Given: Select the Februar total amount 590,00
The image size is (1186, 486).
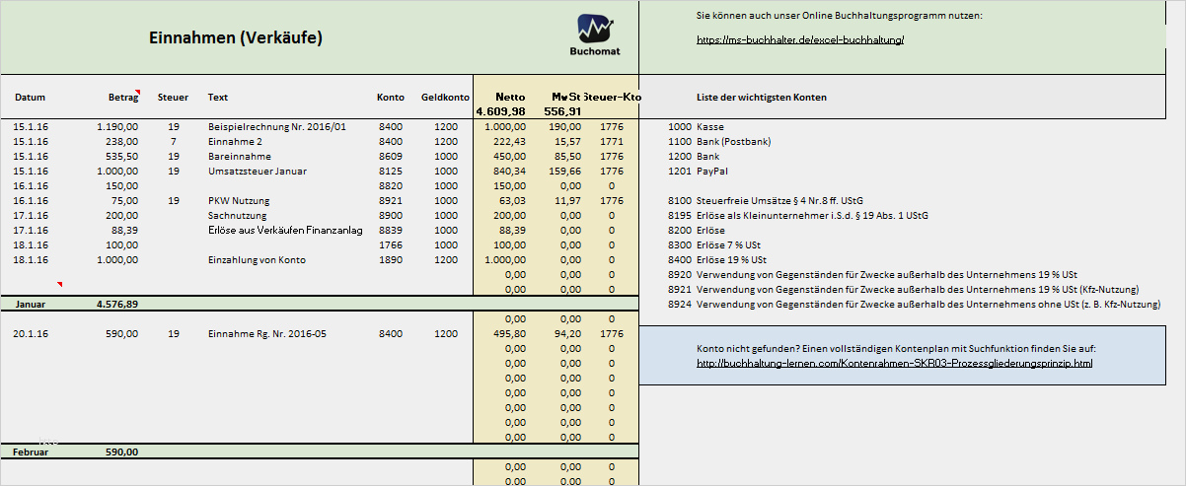Looking at the screenshot, I should (120, 452).
